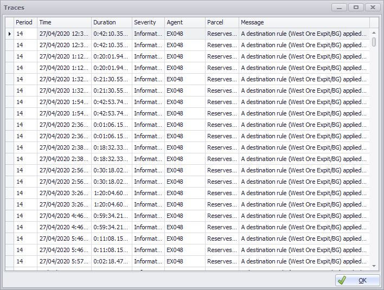Click Period 14 in the 5:57 row
The width and height of the screenshot is (384, 290).
[x=25, y=261]
